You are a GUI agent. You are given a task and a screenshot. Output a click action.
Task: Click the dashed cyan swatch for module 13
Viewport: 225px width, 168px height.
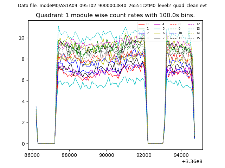pos(191,29)
